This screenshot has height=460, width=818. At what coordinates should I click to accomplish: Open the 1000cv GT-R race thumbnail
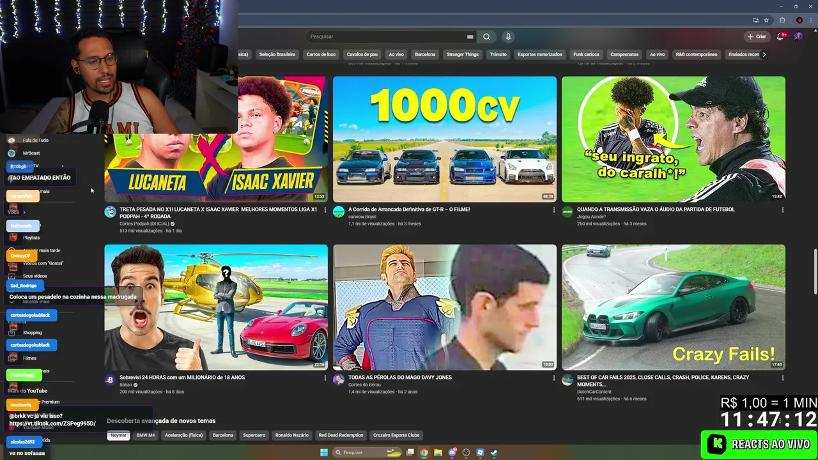click(x=445, y=139)
